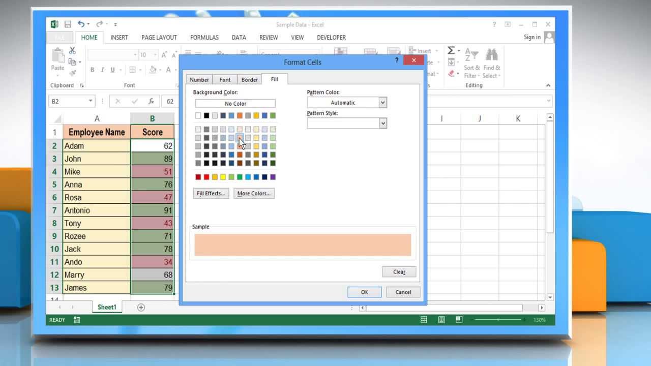Click the Cut scissors icon
Image resolution: width=651 pixels, height=366 pixels.
tap(72, 51)
